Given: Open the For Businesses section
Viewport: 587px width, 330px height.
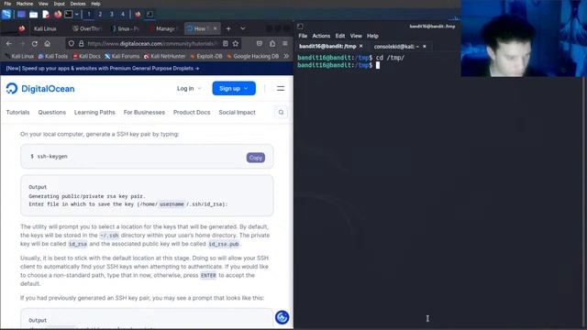Looking at the screenshot, I should (x=144, y=112).
